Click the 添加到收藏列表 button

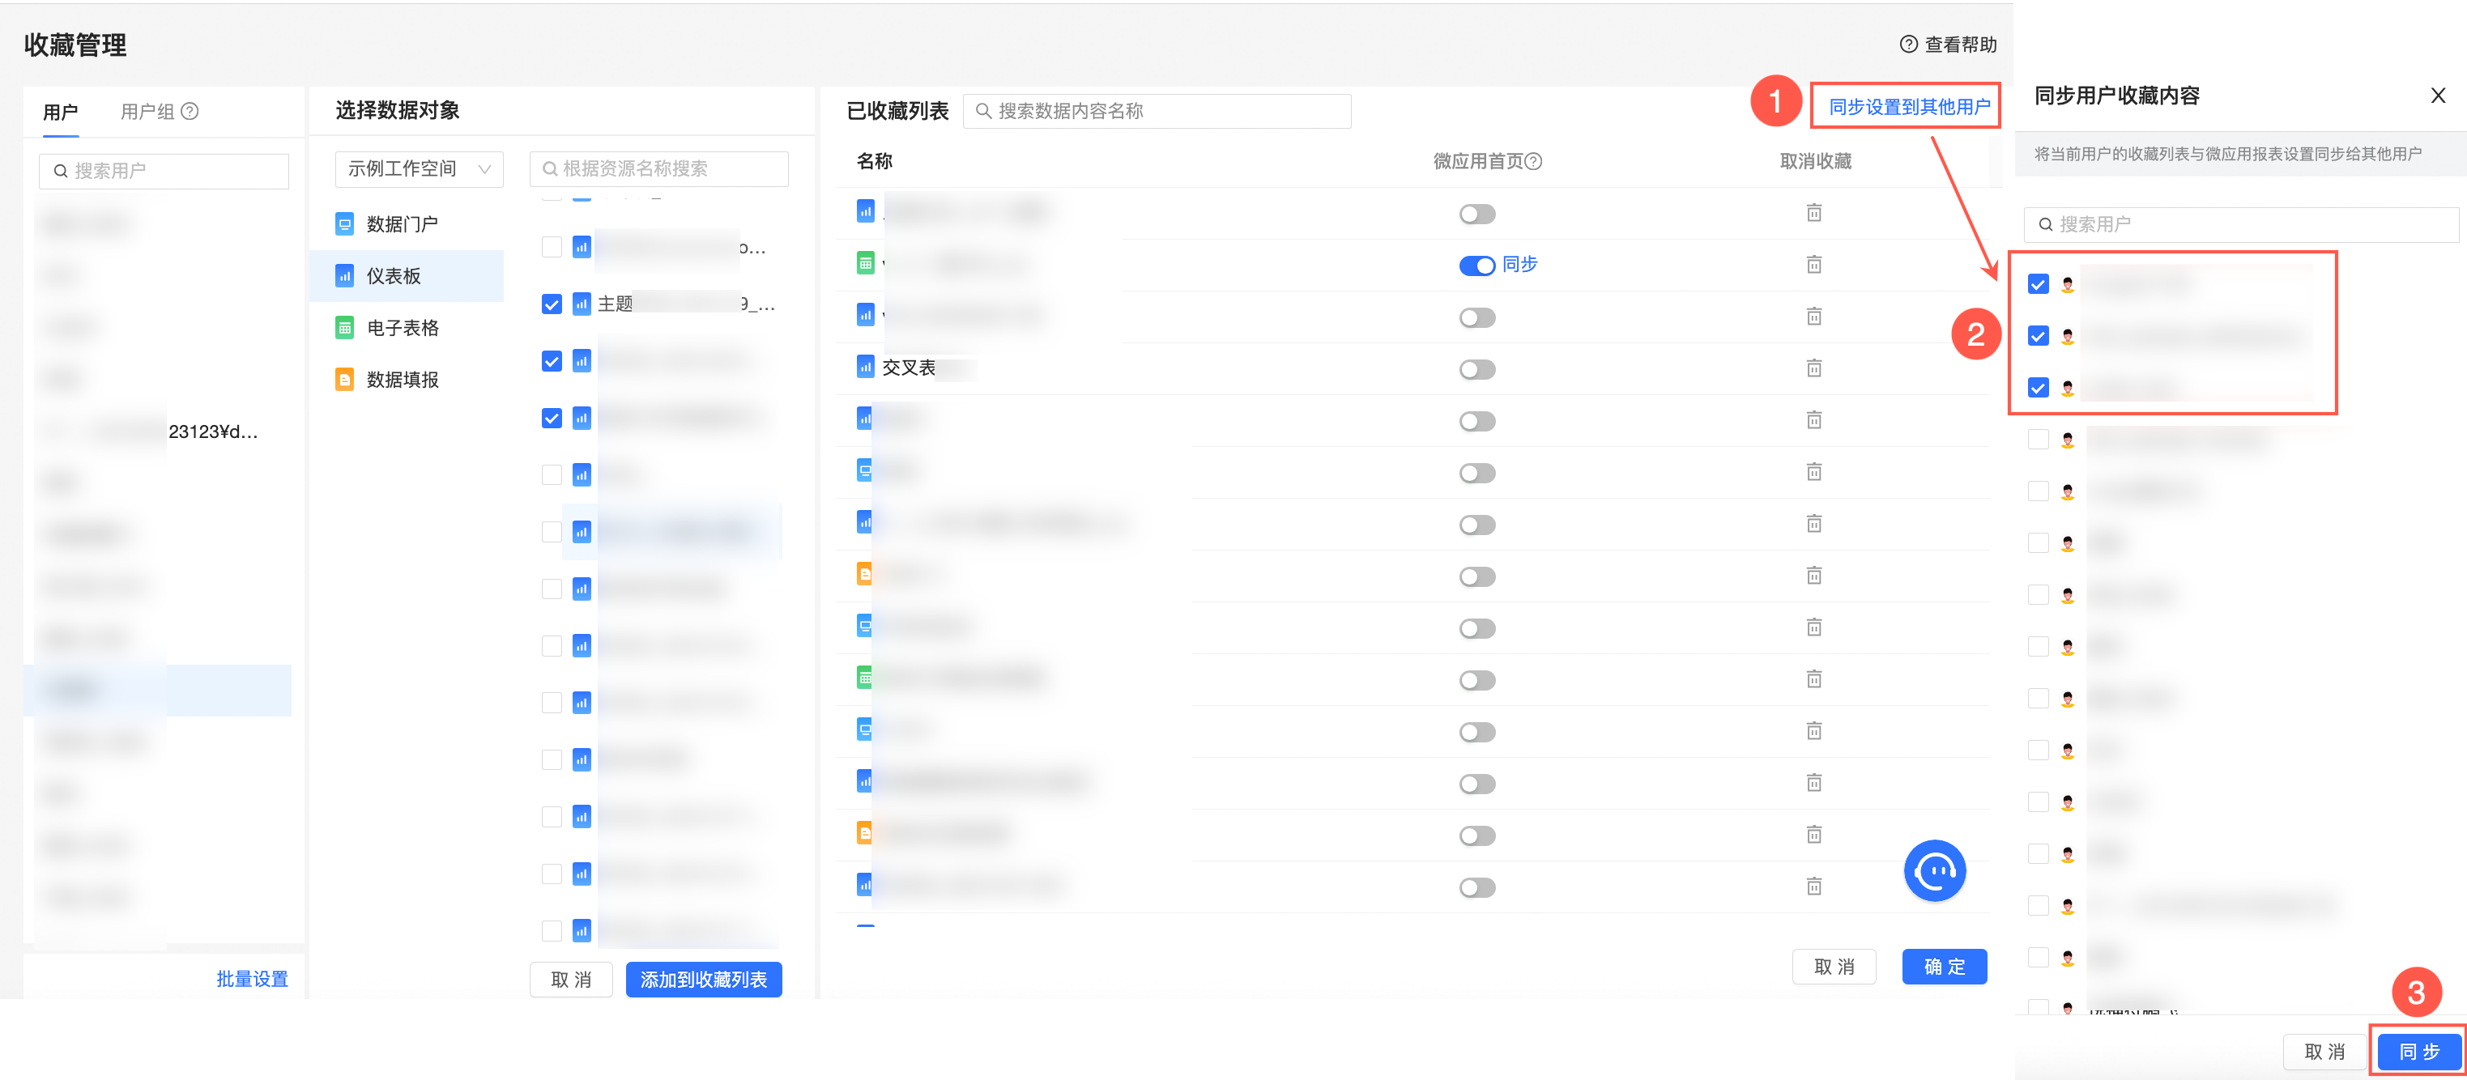coord(703,980)
